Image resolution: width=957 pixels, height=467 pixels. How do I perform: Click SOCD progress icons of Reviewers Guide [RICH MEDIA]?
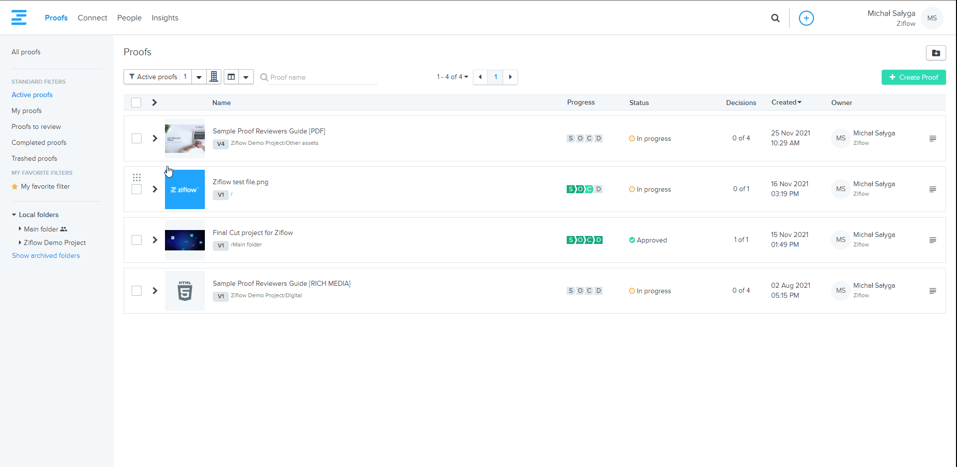tap(584, 291)
